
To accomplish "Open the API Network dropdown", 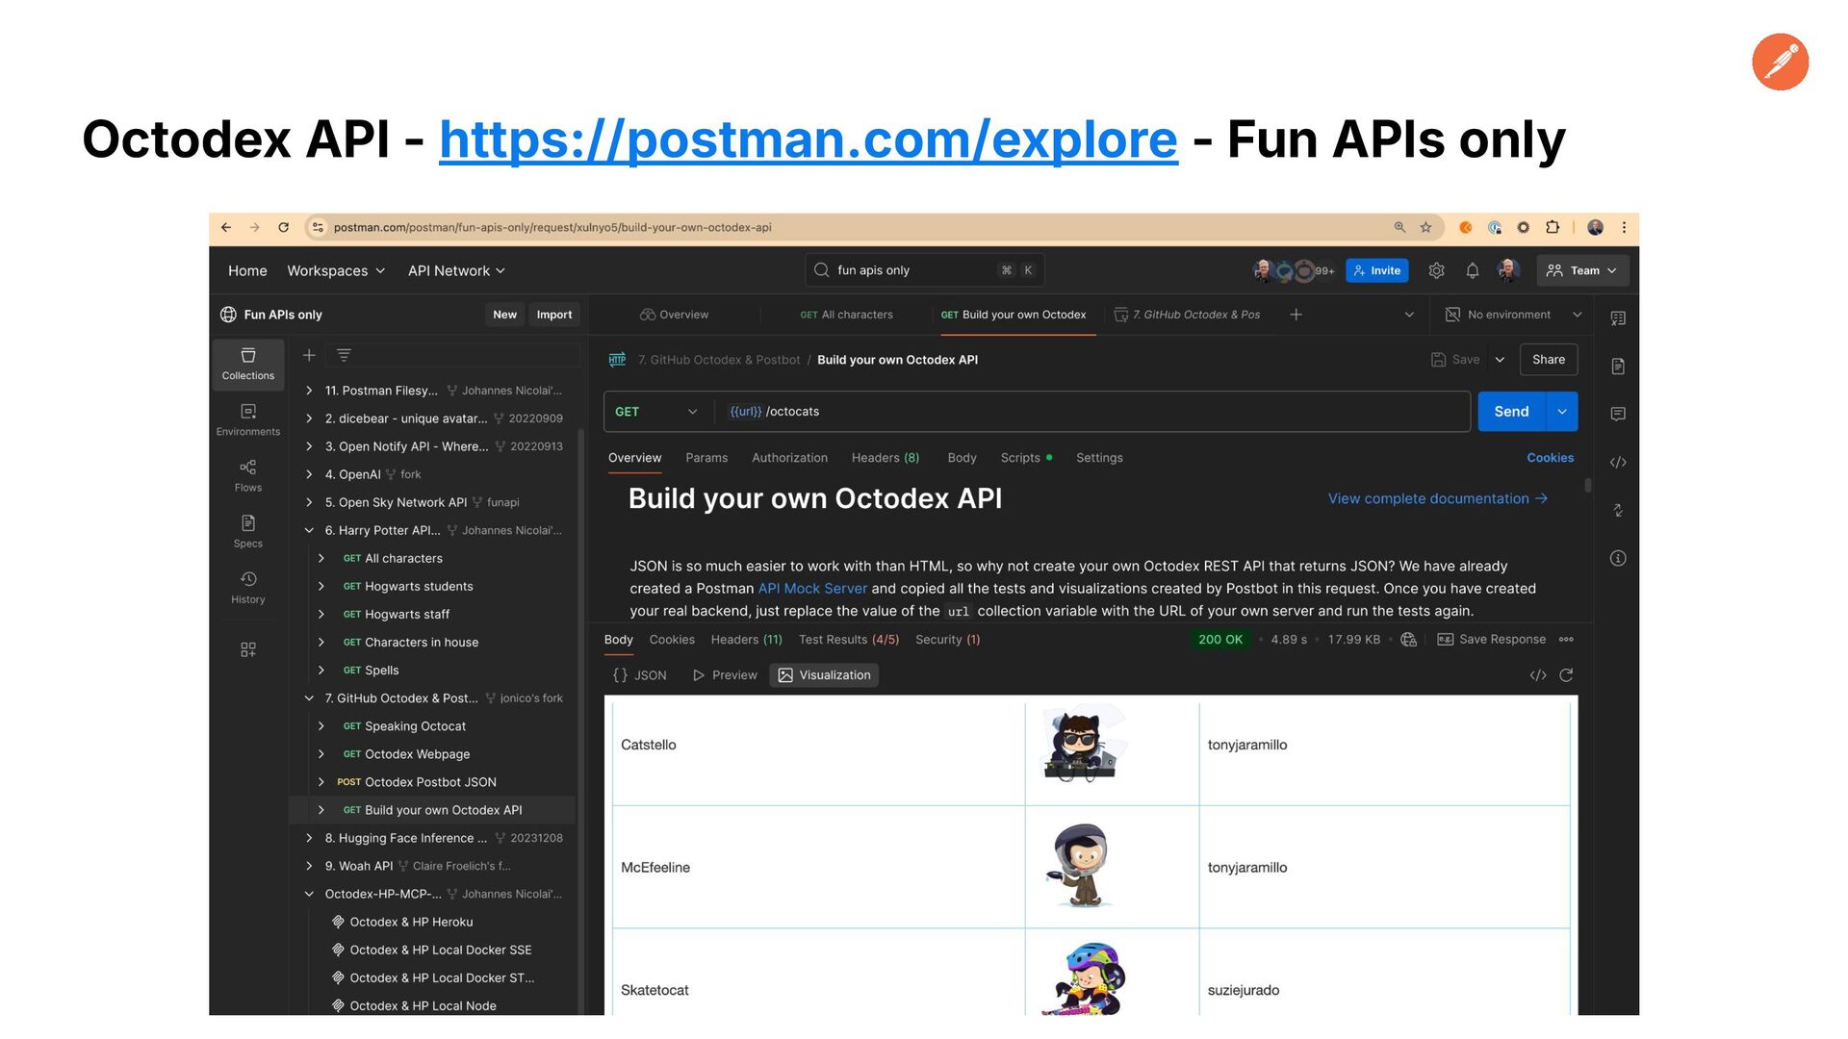I will 456,271.
